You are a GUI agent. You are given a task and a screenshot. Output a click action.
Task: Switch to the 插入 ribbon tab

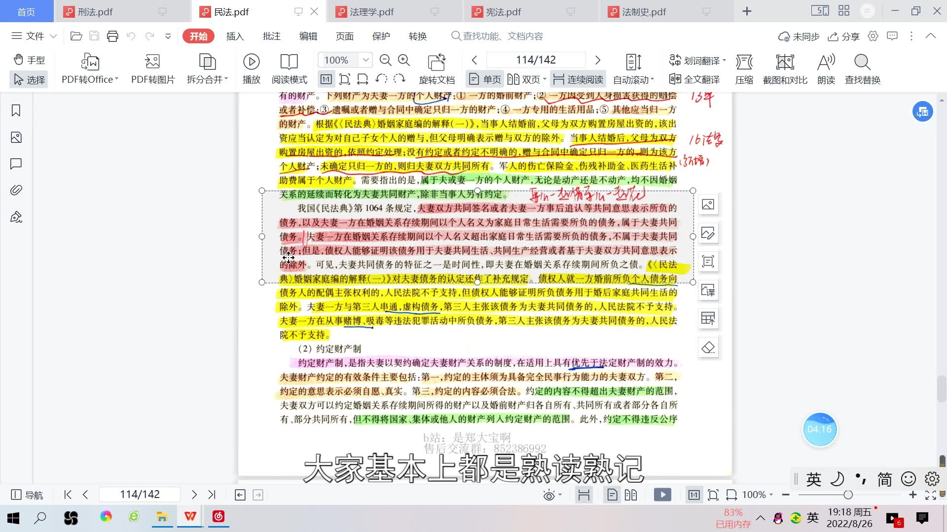click(x=235, y=36)
